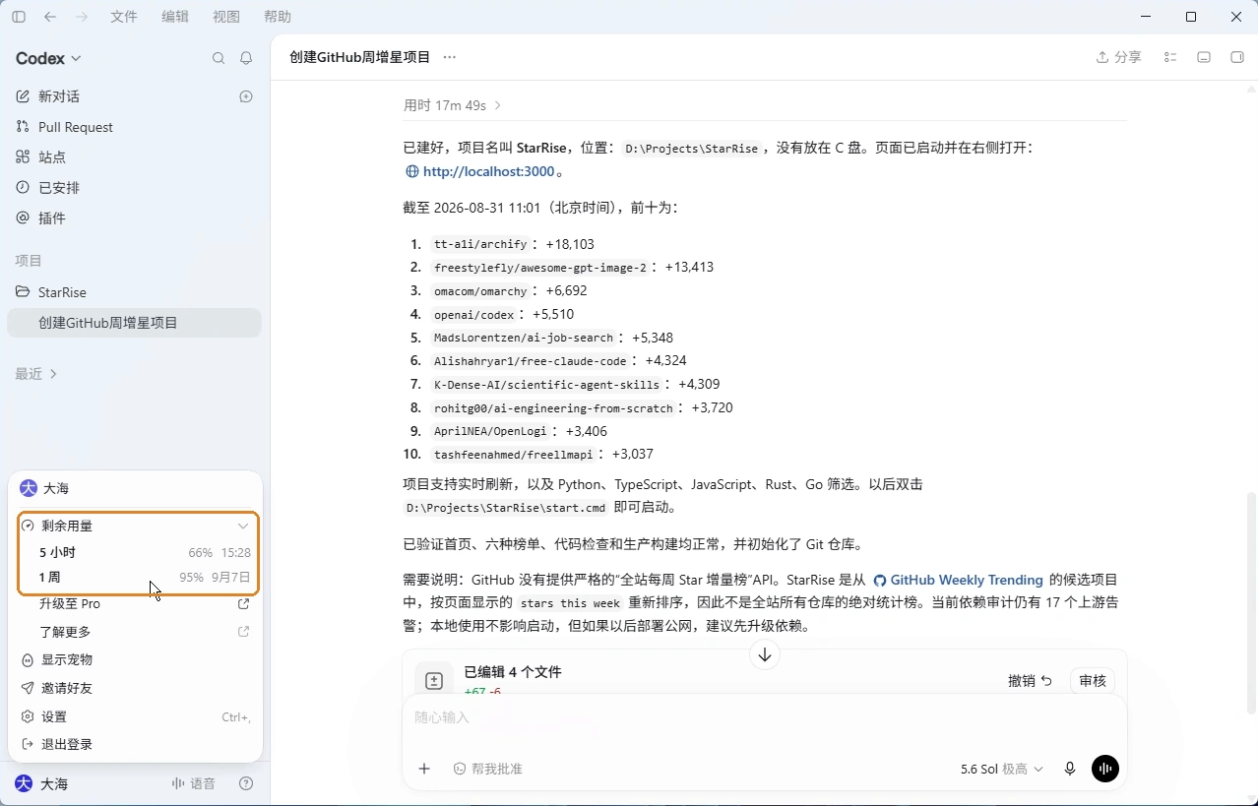Image resolution: width=1258 pixels, height=806 pixels.
Task: Click the black voice waveform button
Action: 1105,770
